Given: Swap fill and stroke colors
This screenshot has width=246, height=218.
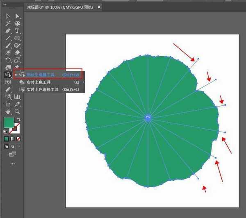Looking at the screenshot, I should point(18,119).
